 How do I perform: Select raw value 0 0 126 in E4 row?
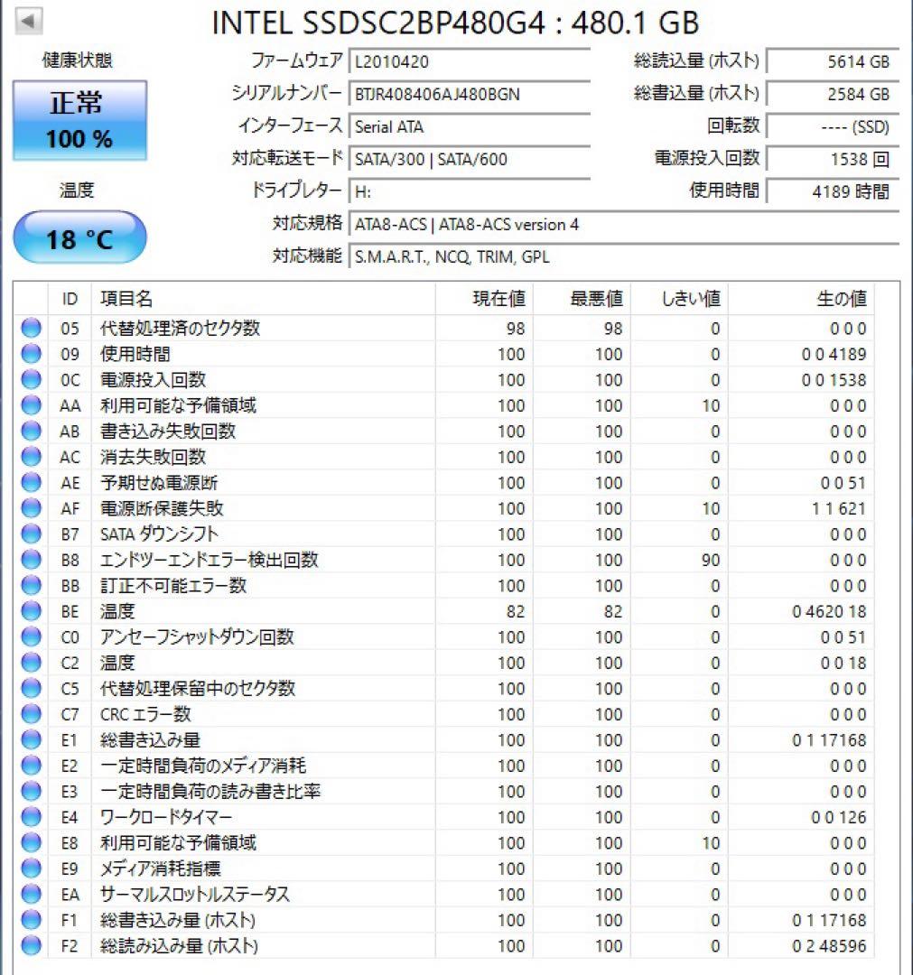(839, 817)
